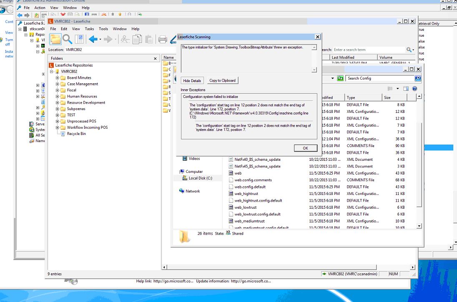Open the search magnifier tool

pyautogui.click(x=67, y=40)
